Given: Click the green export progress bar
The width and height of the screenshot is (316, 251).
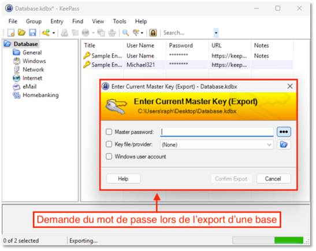Looking at the screenshot, I should [289, 241].
